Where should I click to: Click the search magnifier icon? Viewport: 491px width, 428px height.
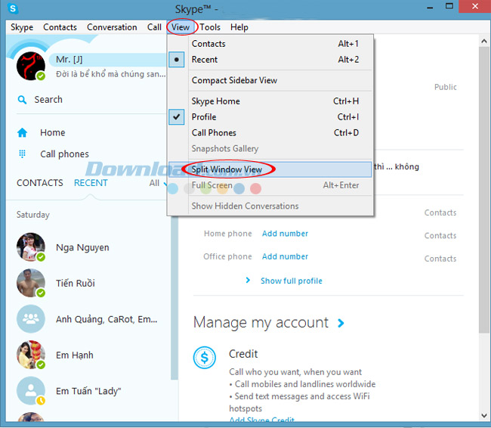[x=22, y=100]
